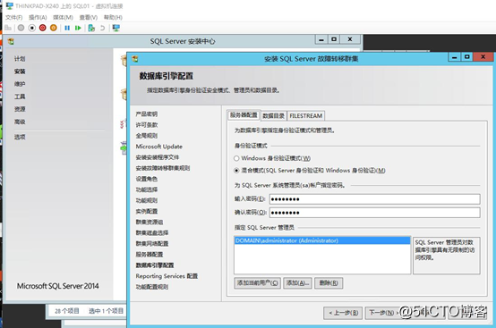Open the 查看(V) menu
496x328 pixels.
[89, 17]
